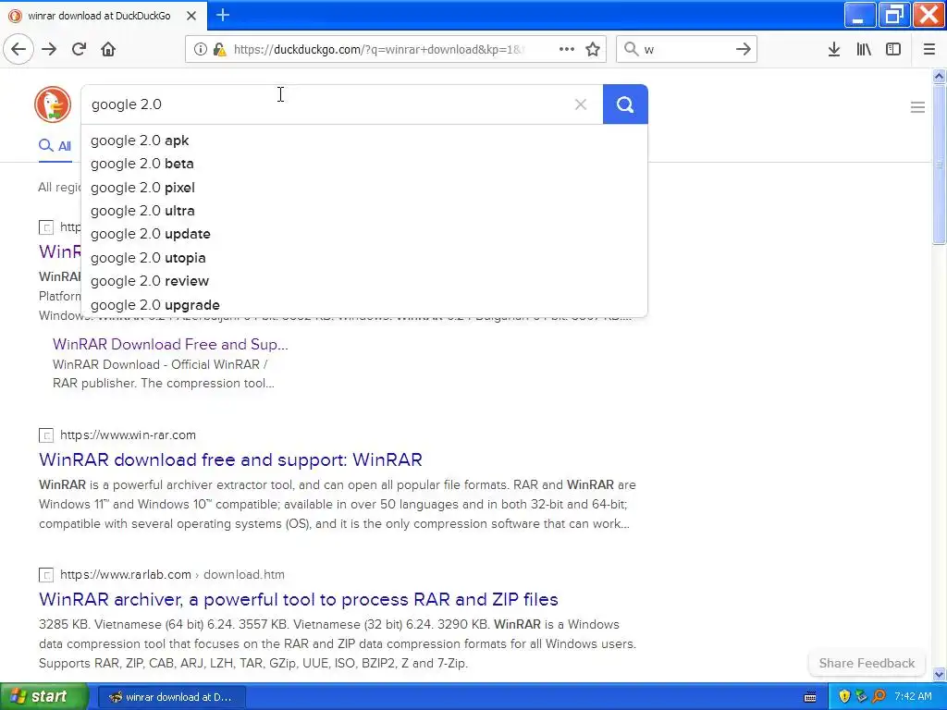Open the Library menu
The image size is (947, 710).
[864, 49]
